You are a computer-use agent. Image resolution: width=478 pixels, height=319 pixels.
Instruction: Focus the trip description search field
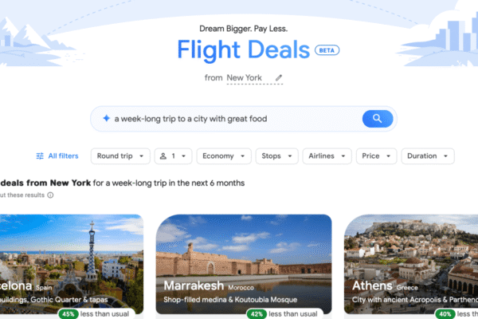coord(232,119)
